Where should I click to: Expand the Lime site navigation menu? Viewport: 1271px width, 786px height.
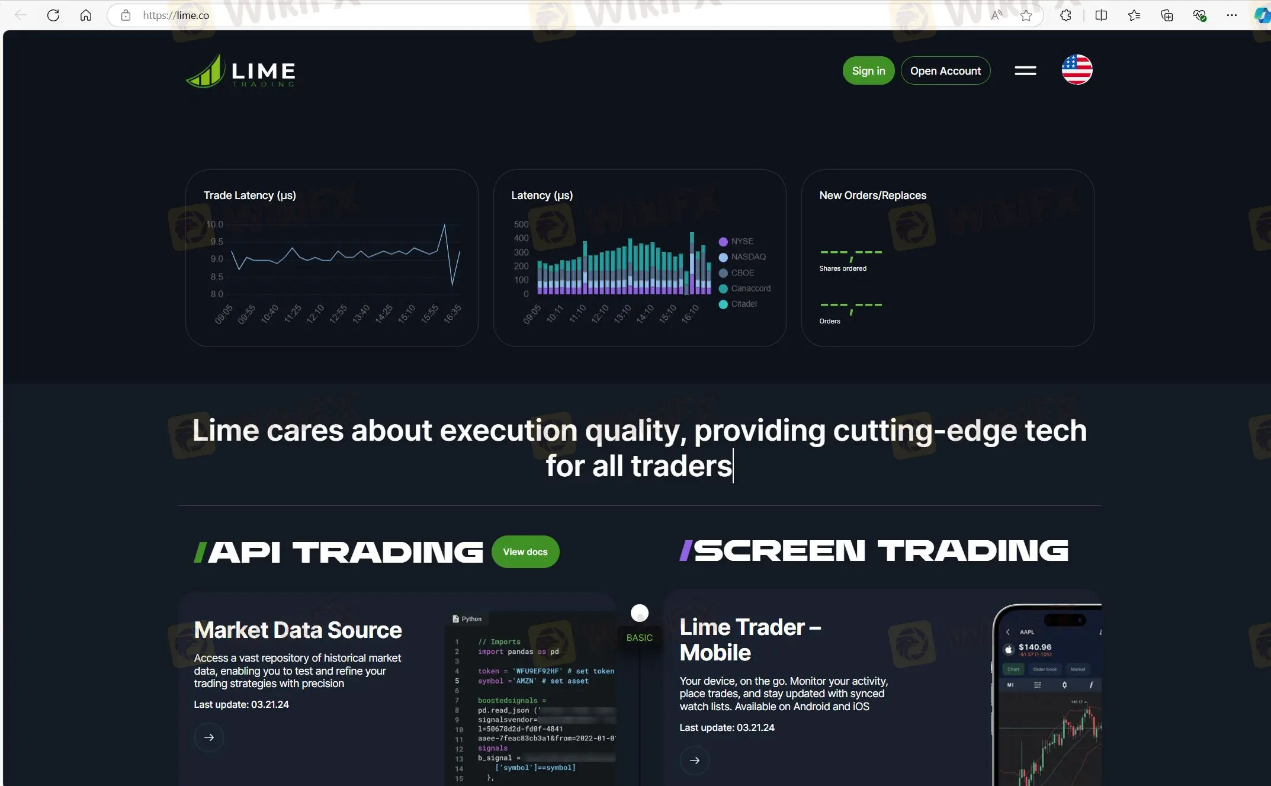(1026, 71)
